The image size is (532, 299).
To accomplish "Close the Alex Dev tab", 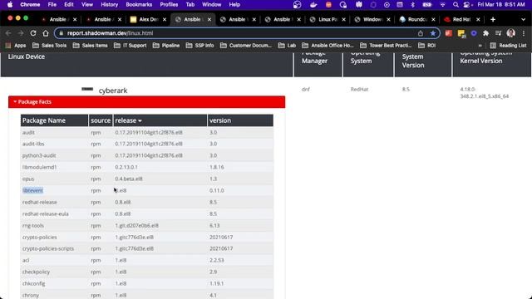I will point(165,20).
